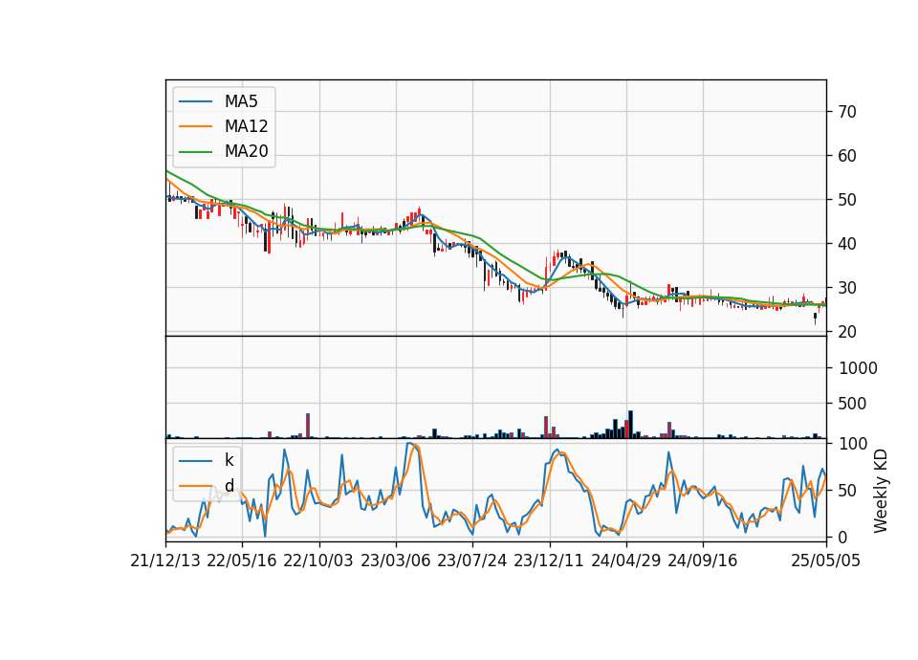Click the orange MA12 legend line sample
Viewport: 918px width, 660px height.
195,126
